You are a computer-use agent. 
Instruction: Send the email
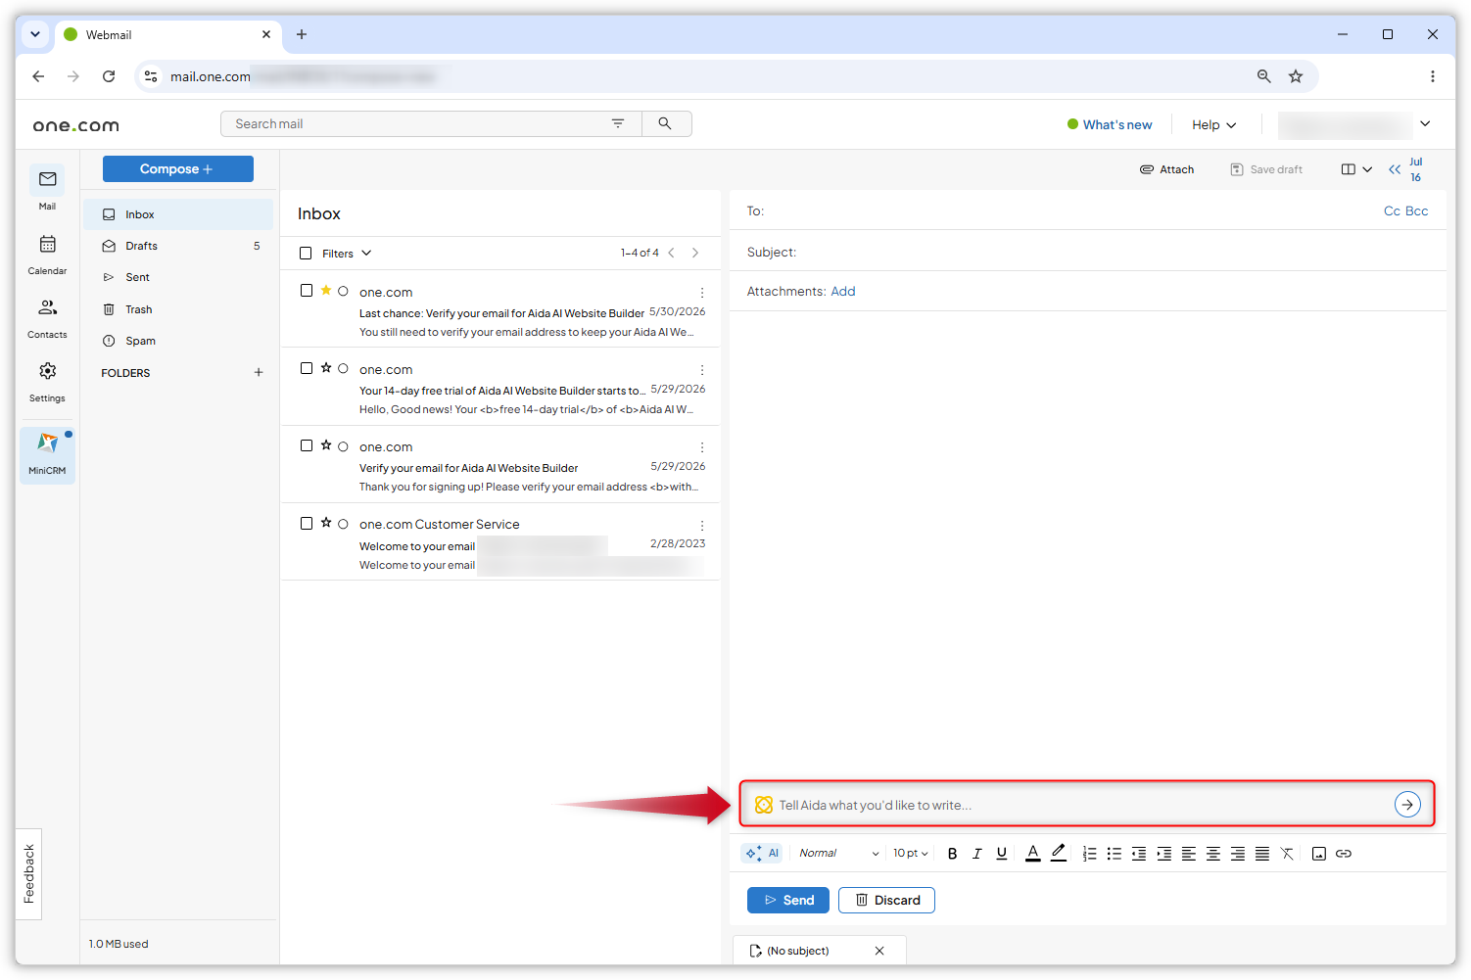pyautogui.click(x=788, y=901)
